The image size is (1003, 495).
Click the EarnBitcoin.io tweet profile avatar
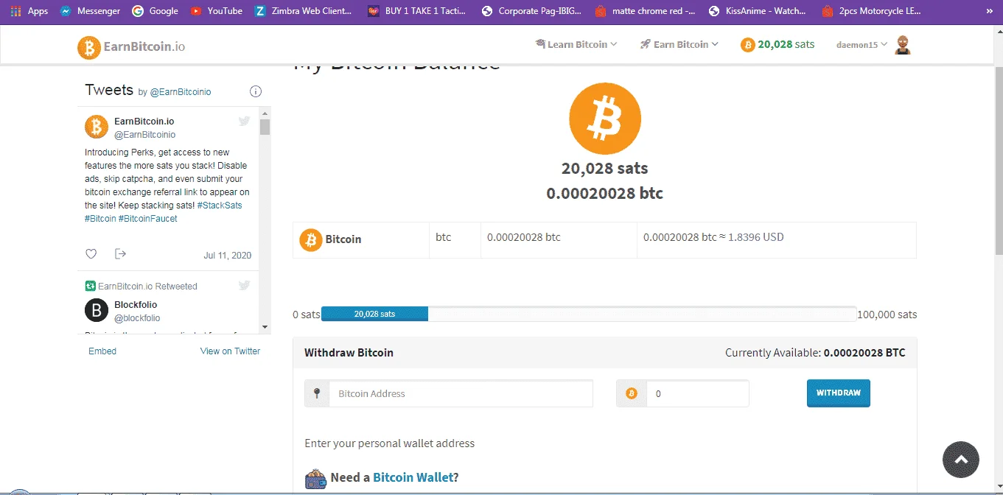[97, 127]
